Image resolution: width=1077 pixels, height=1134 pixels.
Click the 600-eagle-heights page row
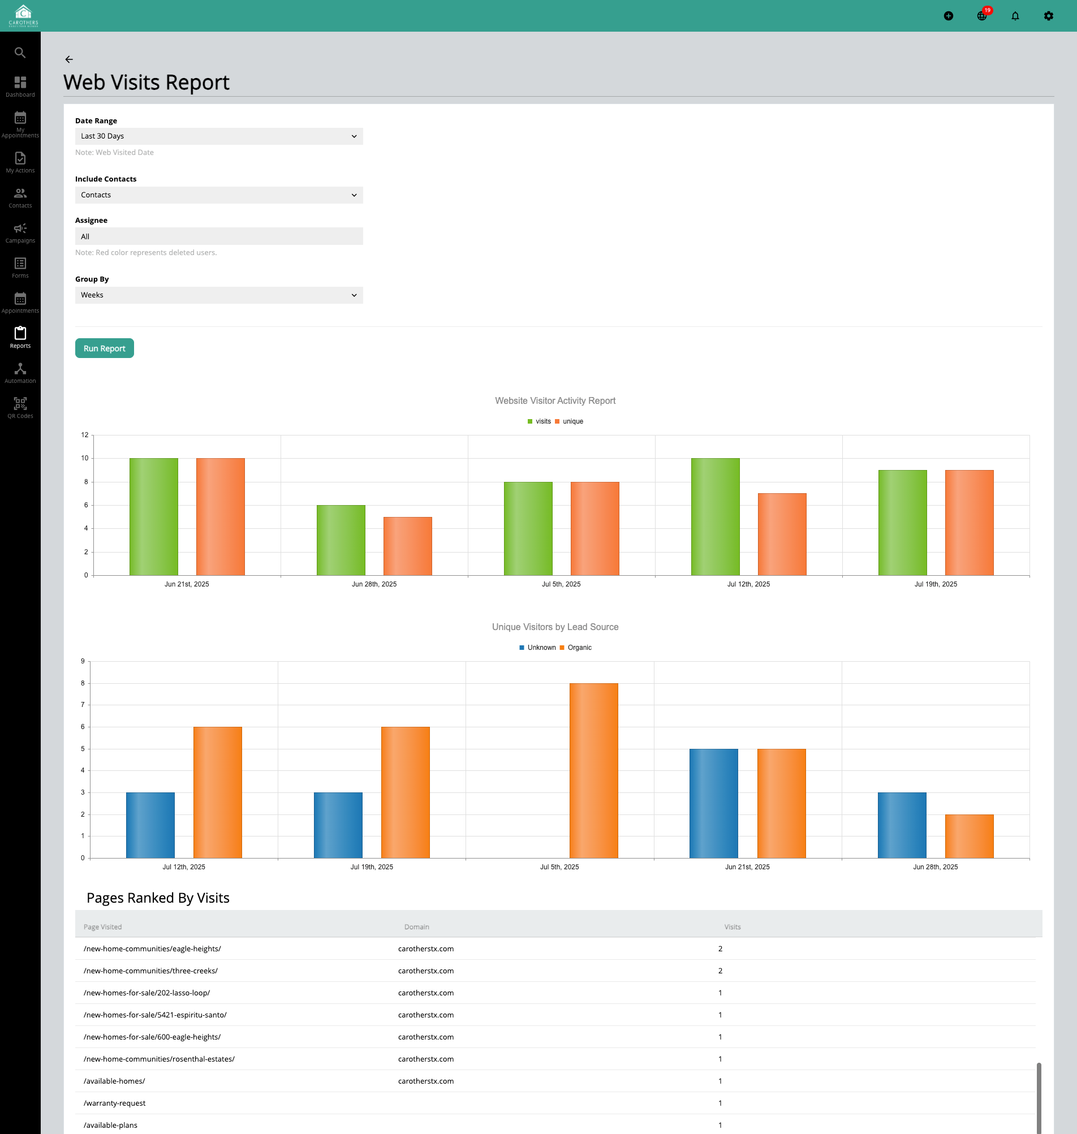tap(555, 1037)
